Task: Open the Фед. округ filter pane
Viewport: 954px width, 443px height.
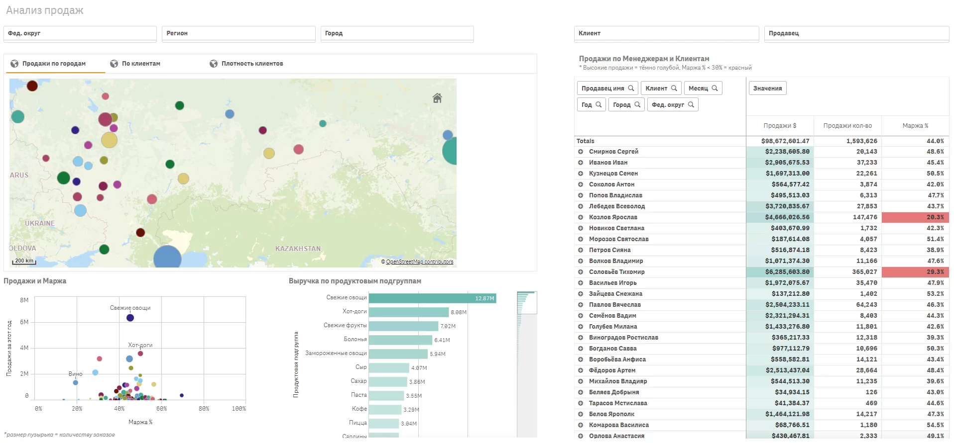Action: [x=80, y=33]
